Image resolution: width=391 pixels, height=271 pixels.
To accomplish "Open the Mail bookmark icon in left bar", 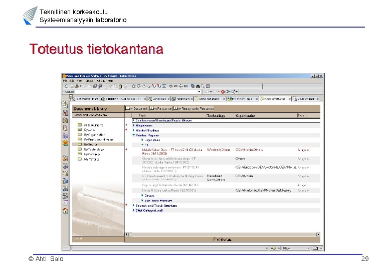I will pos(64,104).
